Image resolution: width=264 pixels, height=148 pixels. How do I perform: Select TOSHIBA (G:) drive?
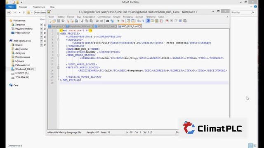tap(22, 77)
